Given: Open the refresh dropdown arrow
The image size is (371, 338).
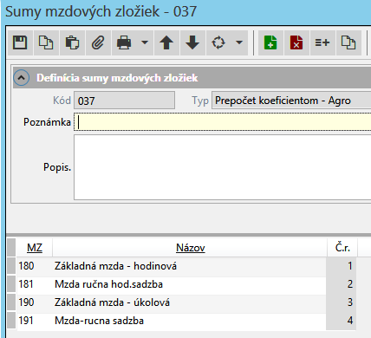Looking at the screenshot, I should [x=239, y=42].
